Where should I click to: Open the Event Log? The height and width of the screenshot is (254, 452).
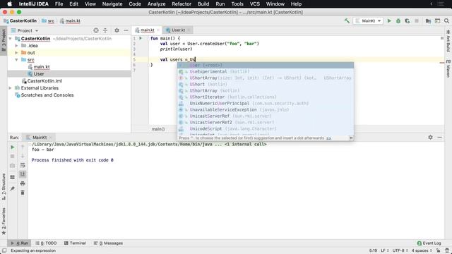(x=429, y=243)
